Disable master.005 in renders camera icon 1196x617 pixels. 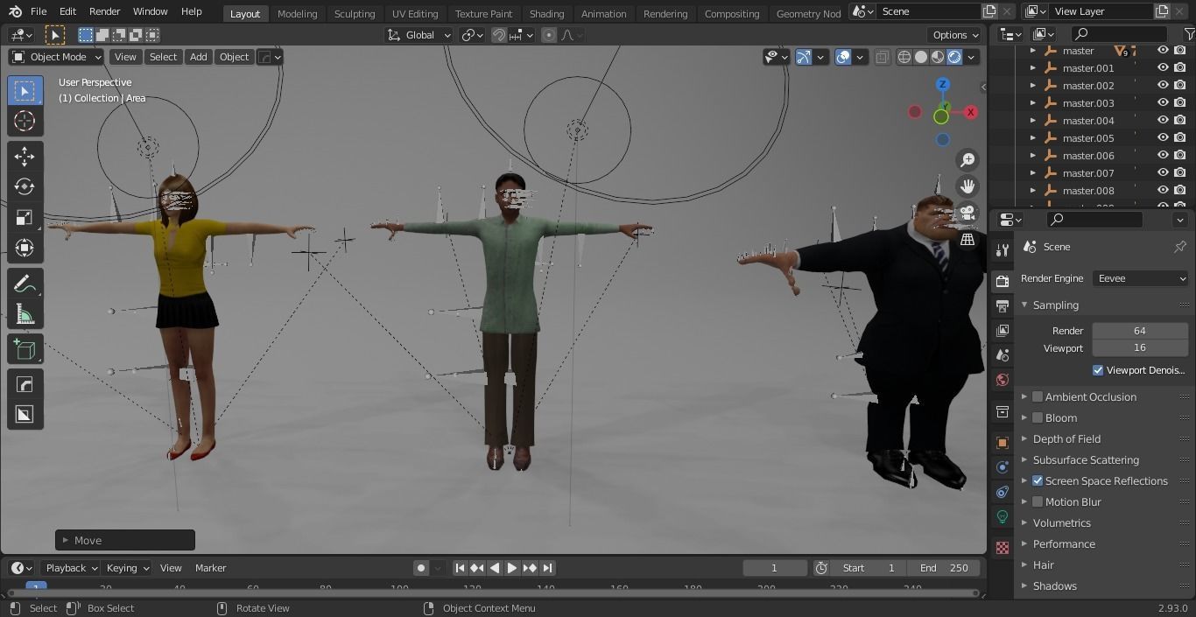click(1179, 138)
